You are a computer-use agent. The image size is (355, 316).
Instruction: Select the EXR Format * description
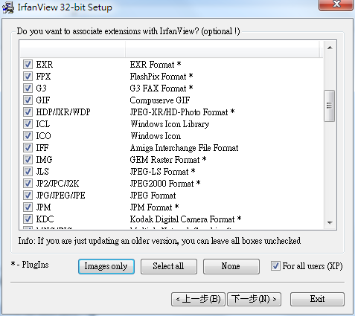[156, 65]
